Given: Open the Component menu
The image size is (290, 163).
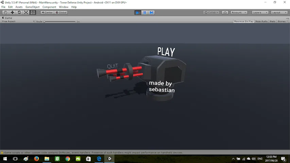Looking at the screenshot, I should pyautogui.click(x=49, y=7).
